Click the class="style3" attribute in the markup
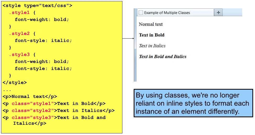Screen dimensions: 255x135 (x=33, y=118)
